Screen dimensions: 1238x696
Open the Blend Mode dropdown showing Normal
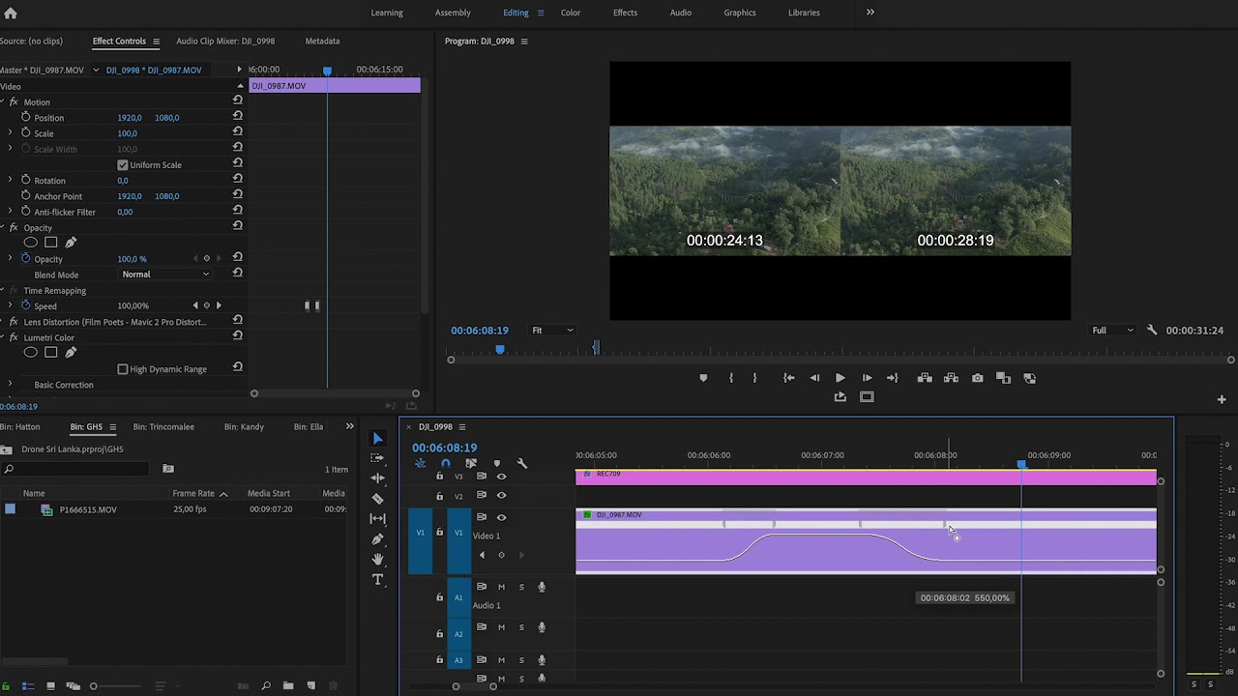164,275
